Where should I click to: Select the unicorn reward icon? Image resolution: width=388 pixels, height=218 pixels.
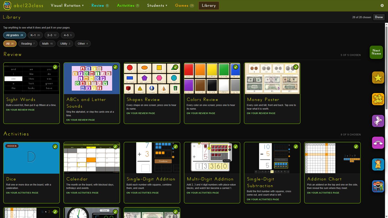tap(378, 121)
